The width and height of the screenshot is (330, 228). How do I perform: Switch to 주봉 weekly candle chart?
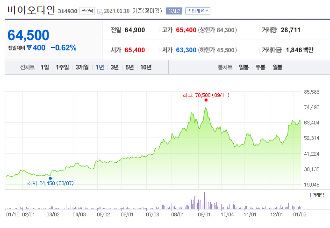point(260,67)
